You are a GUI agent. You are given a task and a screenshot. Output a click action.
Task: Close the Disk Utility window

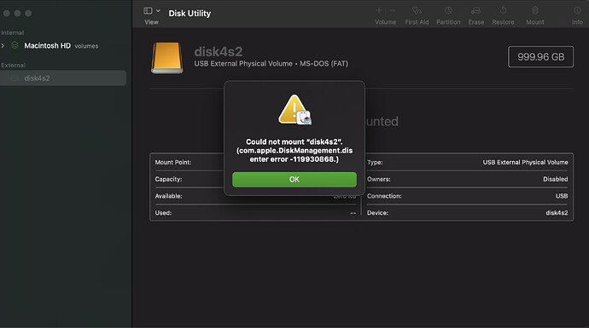tap(6, 13)
